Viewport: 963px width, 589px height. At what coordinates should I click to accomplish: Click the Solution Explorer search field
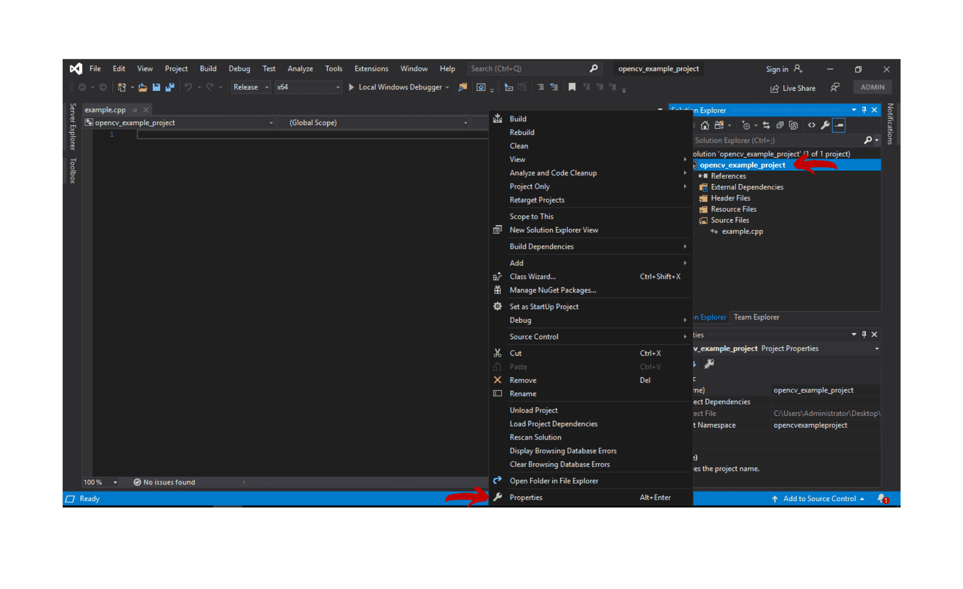(x=777, y=140)
